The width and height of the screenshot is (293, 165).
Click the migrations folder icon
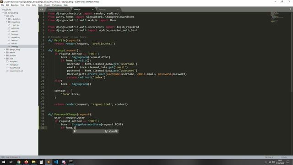[x=9, y=22]
